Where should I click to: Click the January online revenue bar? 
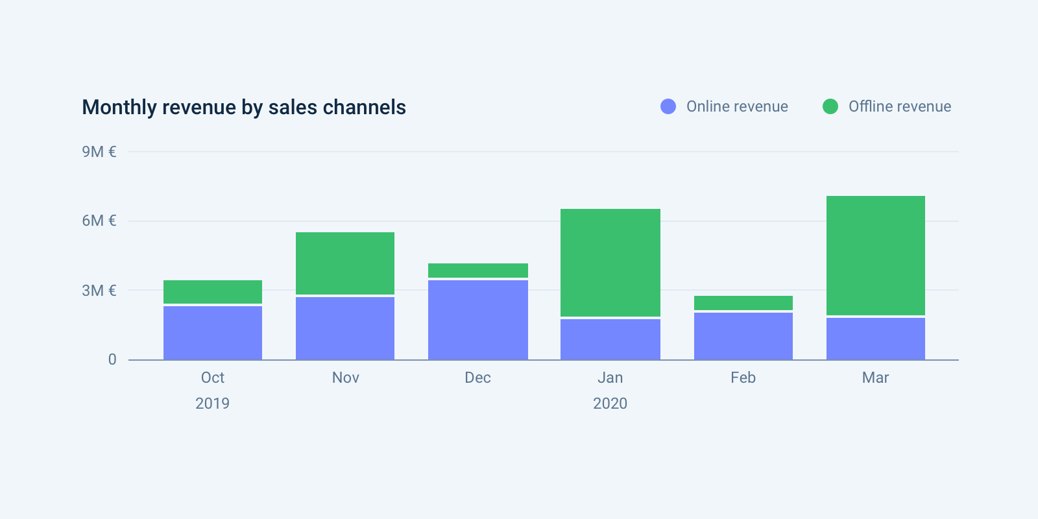click(x=610, y=339)
